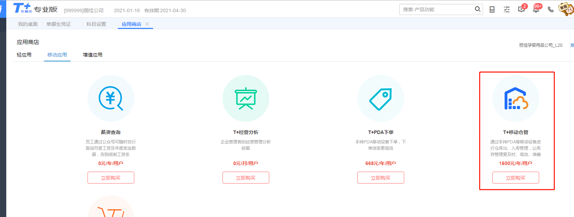Click the T+PDA下单 description text
This screenshot has height=217, width=574.
click(381, 145)
